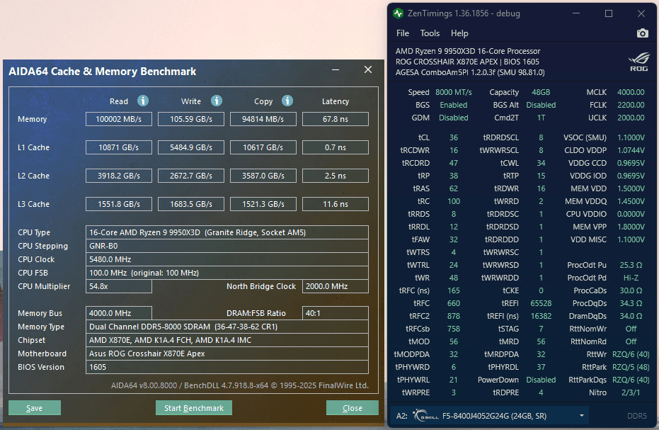
Task: Close the AIDA64 window with the X
Action: click(368, 70)
